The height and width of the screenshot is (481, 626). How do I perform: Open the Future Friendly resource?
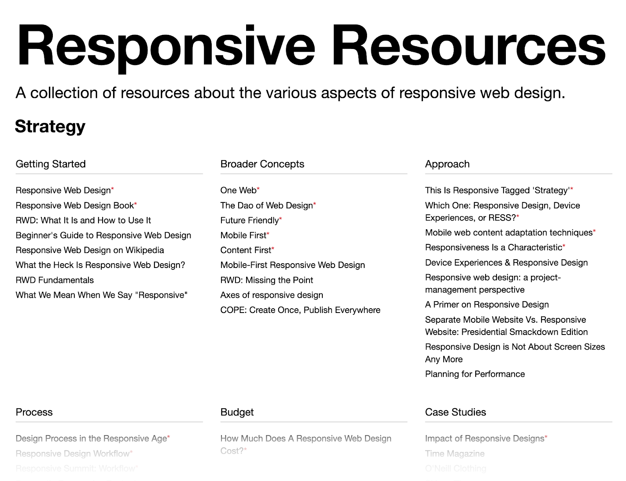tap(249, 220)
